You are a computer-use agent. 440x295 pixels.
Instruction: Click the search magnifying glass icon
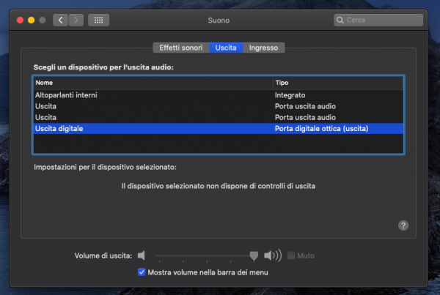click(x=341, y=20)
